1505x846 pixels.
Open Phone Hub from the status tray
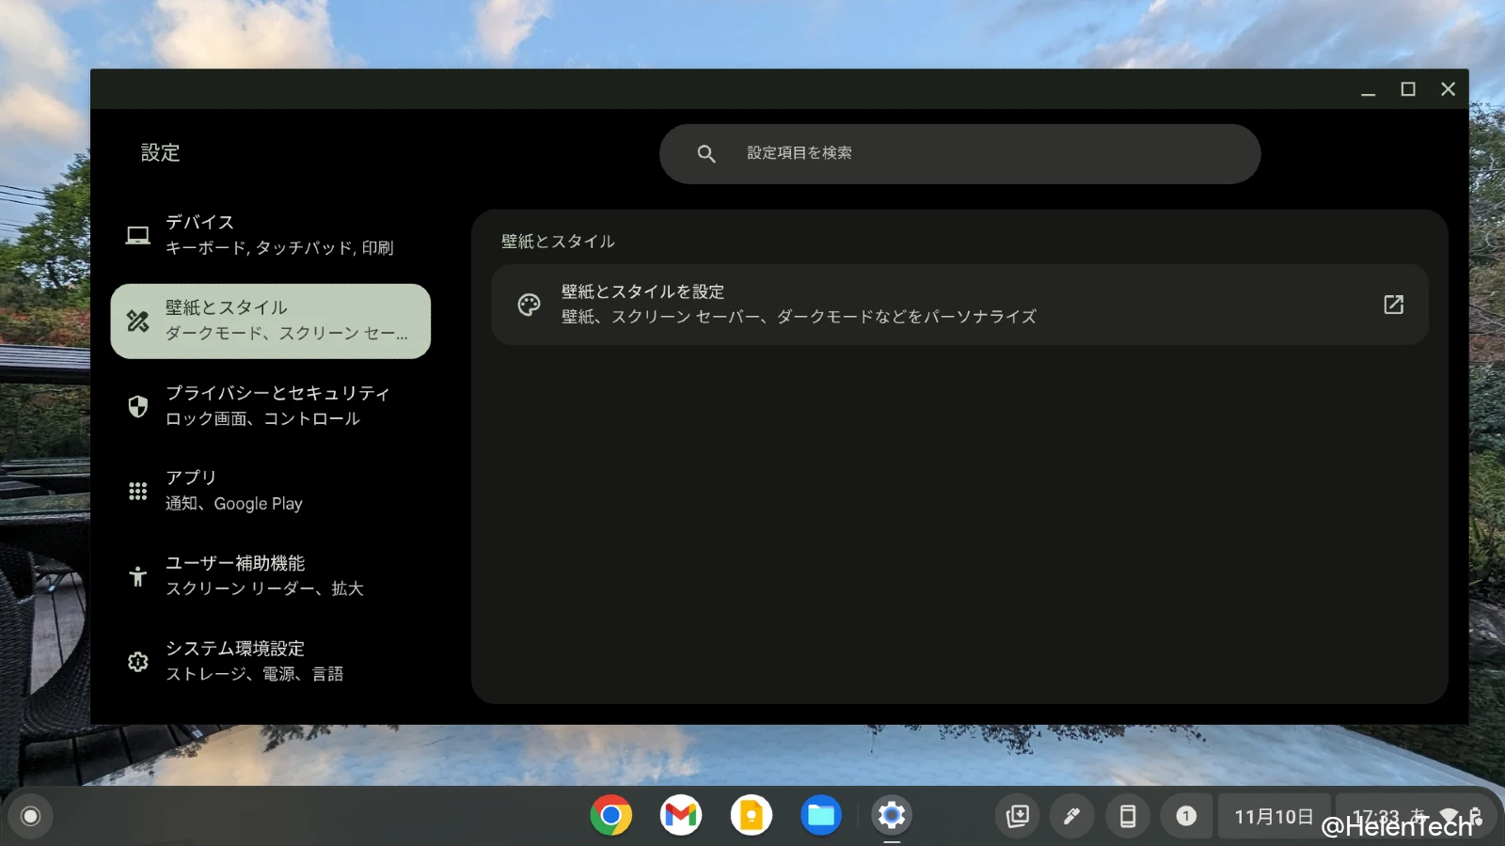(x=1128, y=815)
